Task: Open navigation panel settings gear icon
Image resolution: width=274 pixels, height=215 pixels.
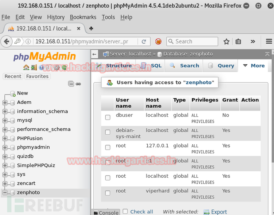Action: (57, 67)
